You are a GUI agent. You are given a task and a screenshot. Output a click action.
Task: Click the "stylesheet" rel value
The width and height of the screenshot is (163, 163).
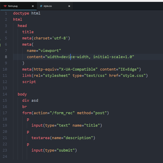tap(56, 76)
